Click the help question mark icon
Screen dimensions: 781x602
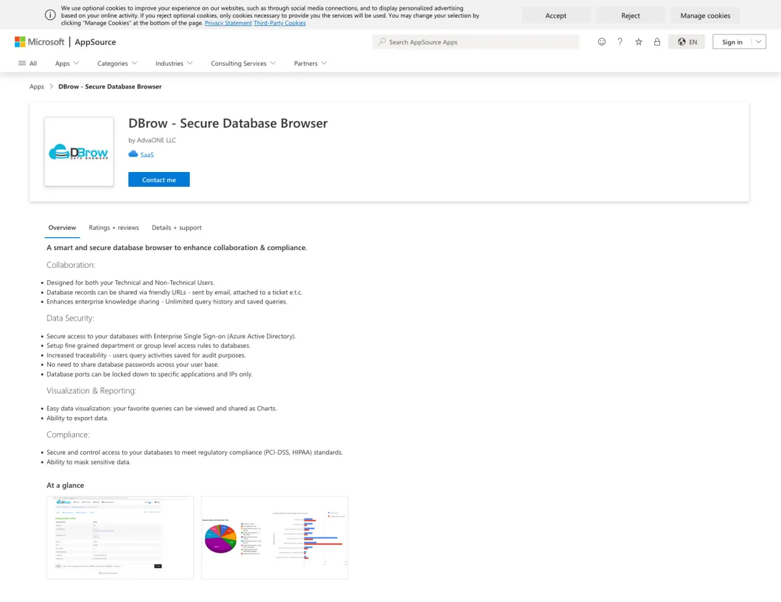coord(620,42)
